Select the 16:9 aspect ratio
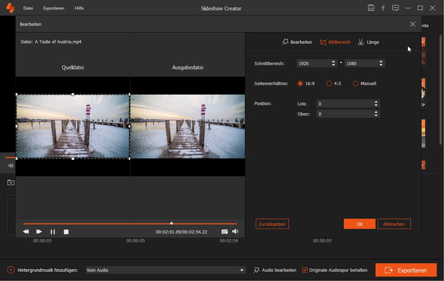 301,84
